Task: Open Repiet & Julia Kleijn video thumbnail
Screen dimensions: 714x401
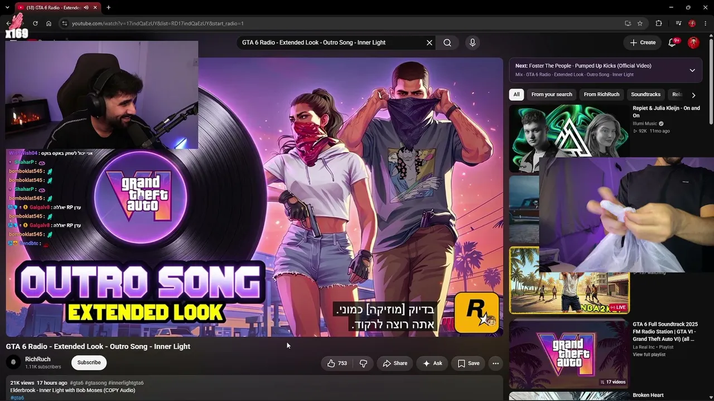Action: tap(569, 138)
